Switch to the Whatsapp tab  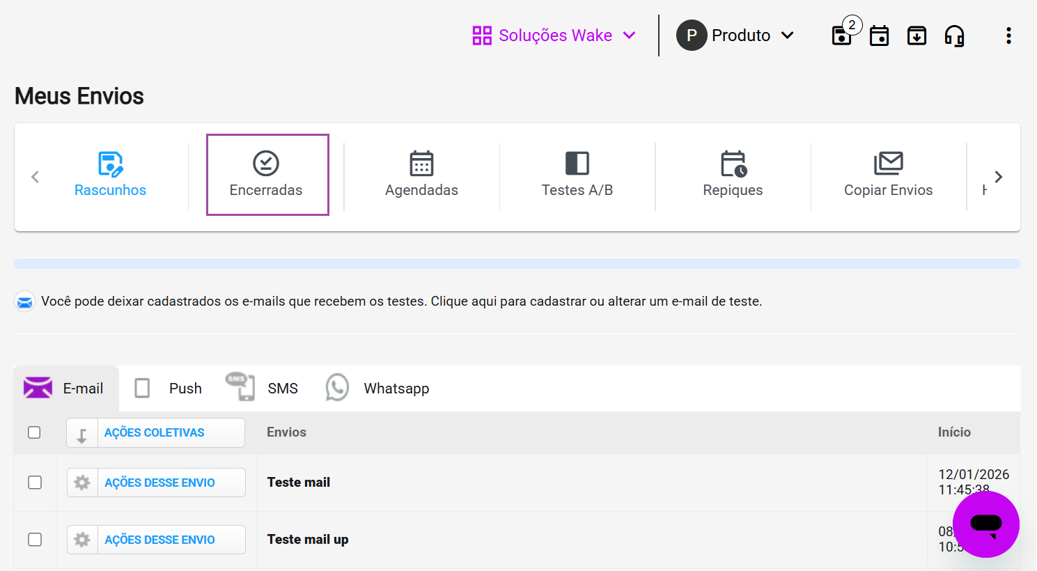tap(378, 389)
